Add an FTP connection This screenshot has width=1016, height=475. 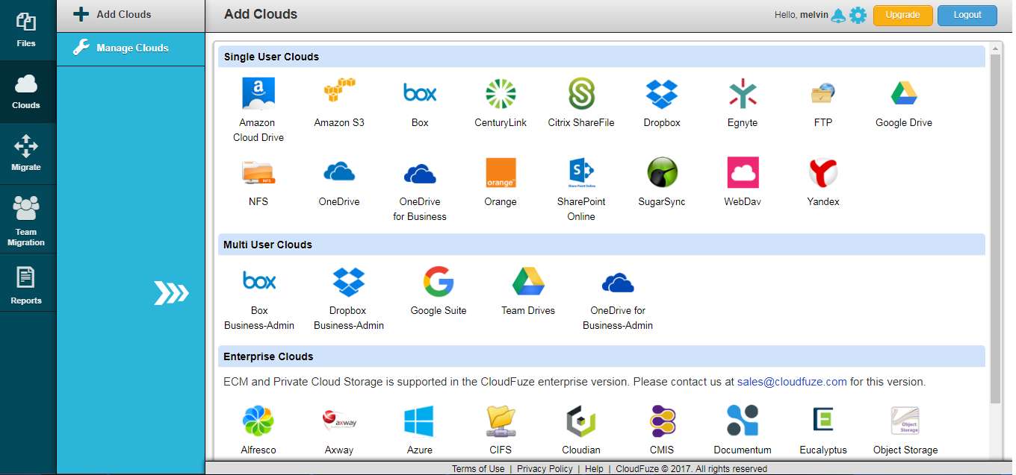(x=823, y=94)
